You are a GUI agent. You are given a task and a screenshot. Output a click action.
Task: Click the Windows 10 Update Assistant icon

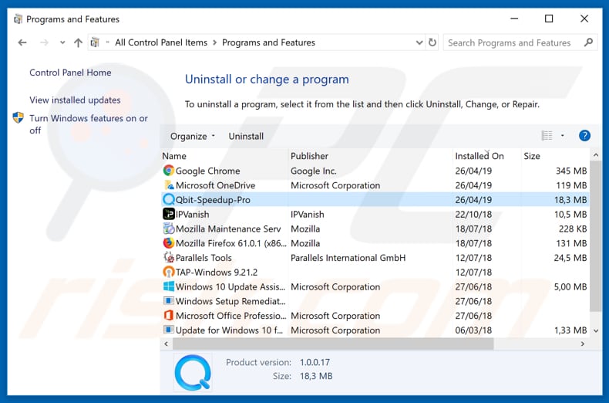tap(169, 286)
